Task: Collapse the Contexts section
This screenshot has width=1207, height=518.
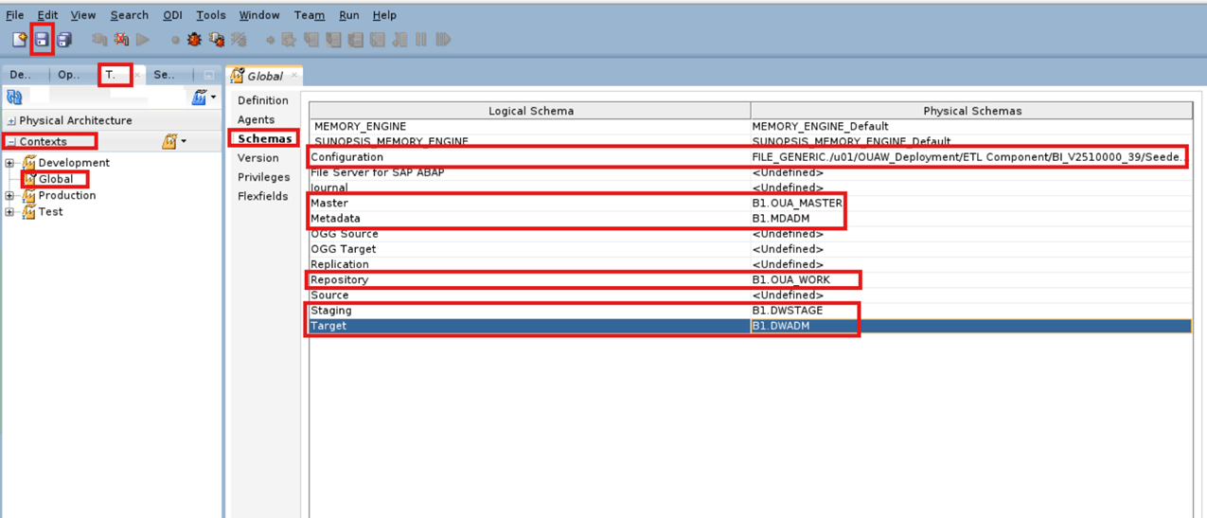Action: pos(11,142)
